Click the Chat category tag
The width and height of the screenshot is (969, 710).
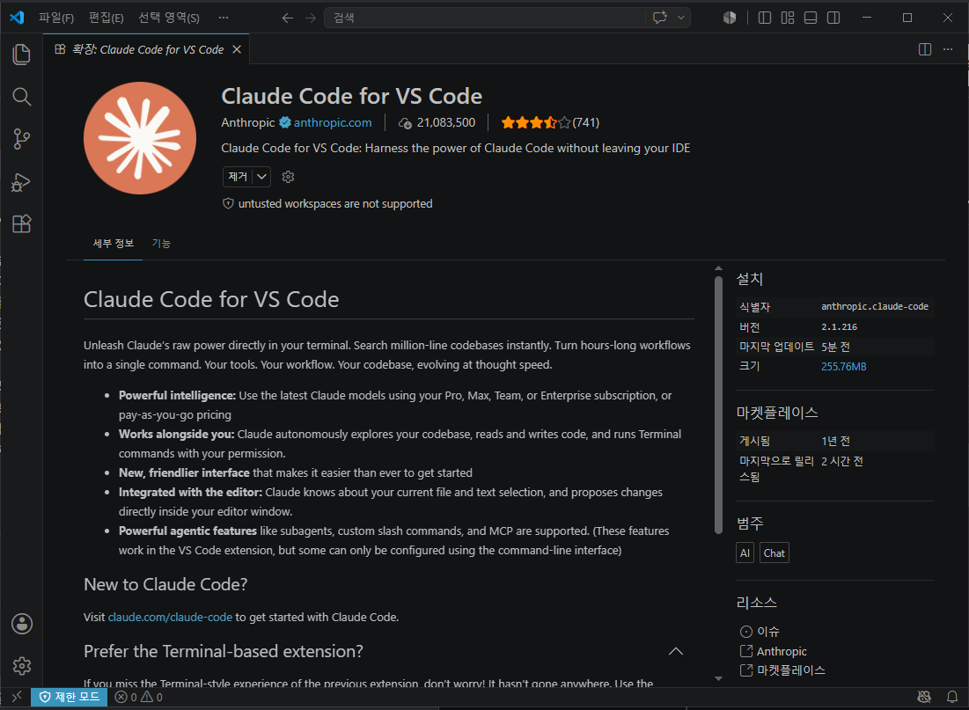(x=774, y=553)
